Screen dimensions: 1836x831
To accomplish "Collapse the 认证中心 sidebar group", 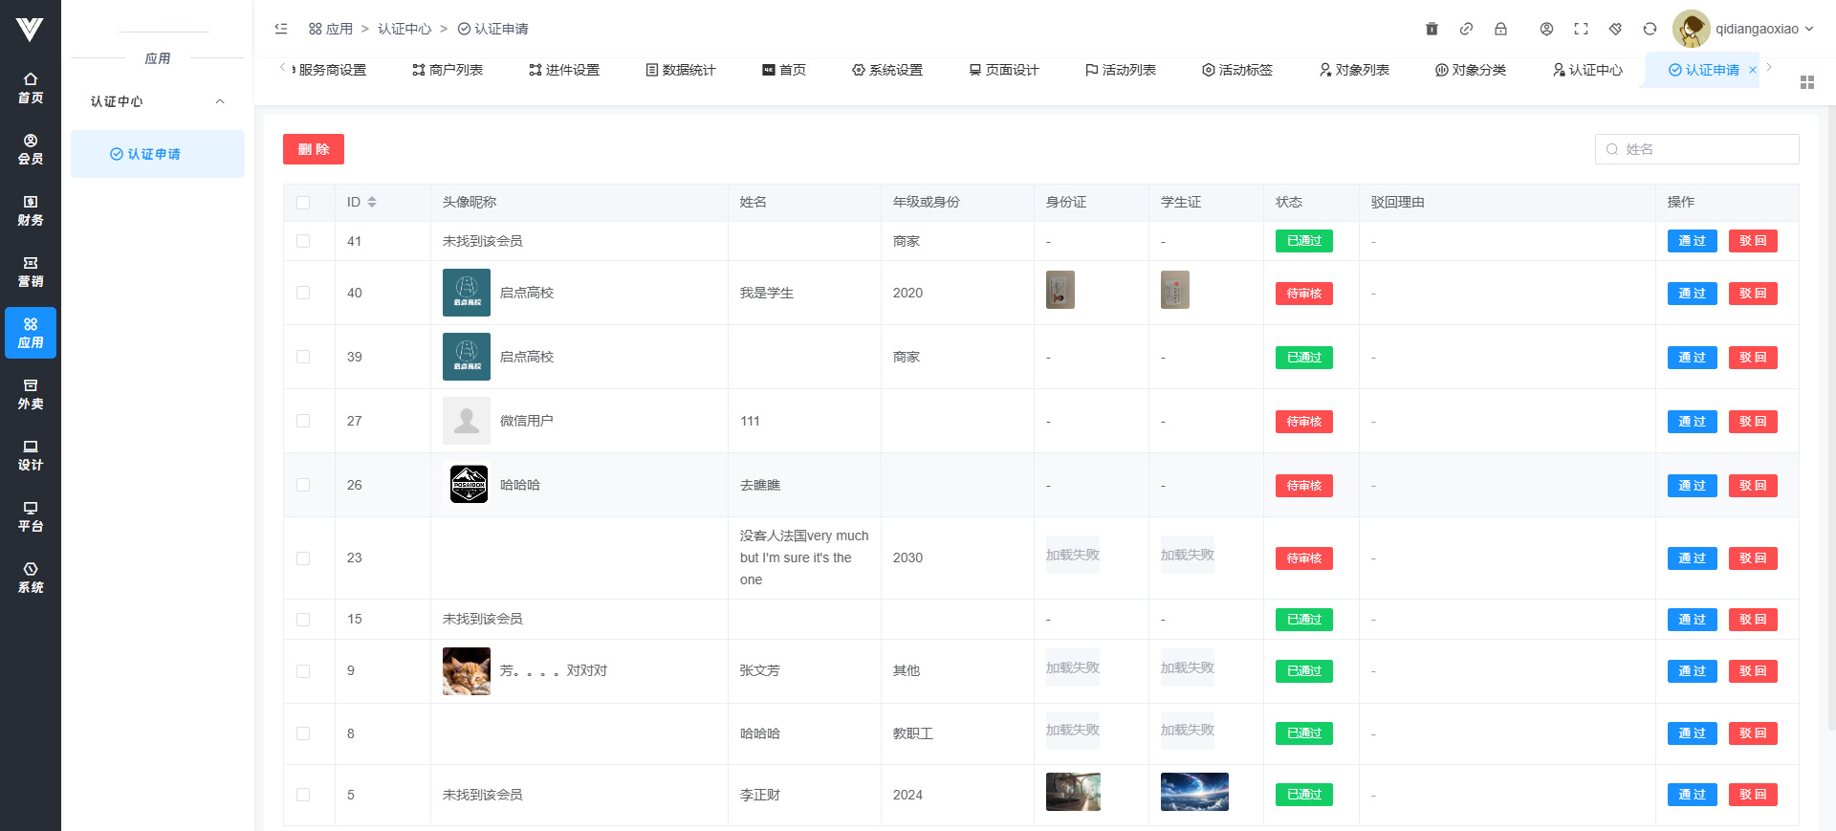I will (x=220, y=101).
